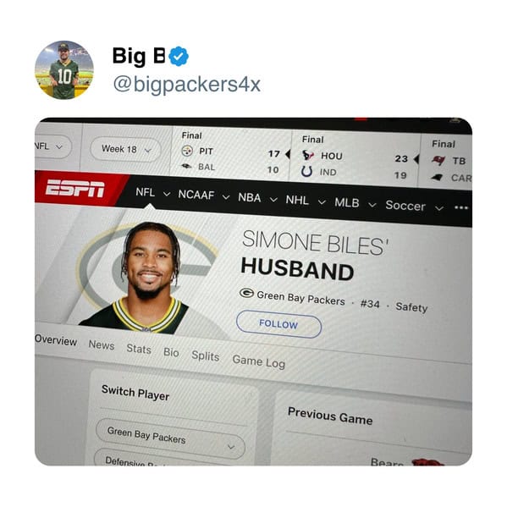Click the Indianapolis Colts horseshoe logo

pyautogui.click(x=306, y=171)
